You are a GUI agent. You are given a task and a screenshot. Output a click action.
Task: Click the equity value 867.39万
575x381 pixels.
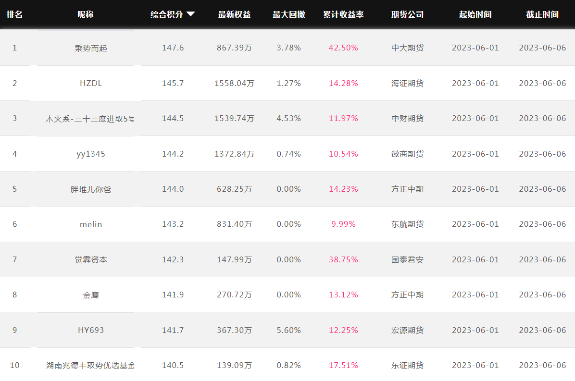[x=234, y=48]
